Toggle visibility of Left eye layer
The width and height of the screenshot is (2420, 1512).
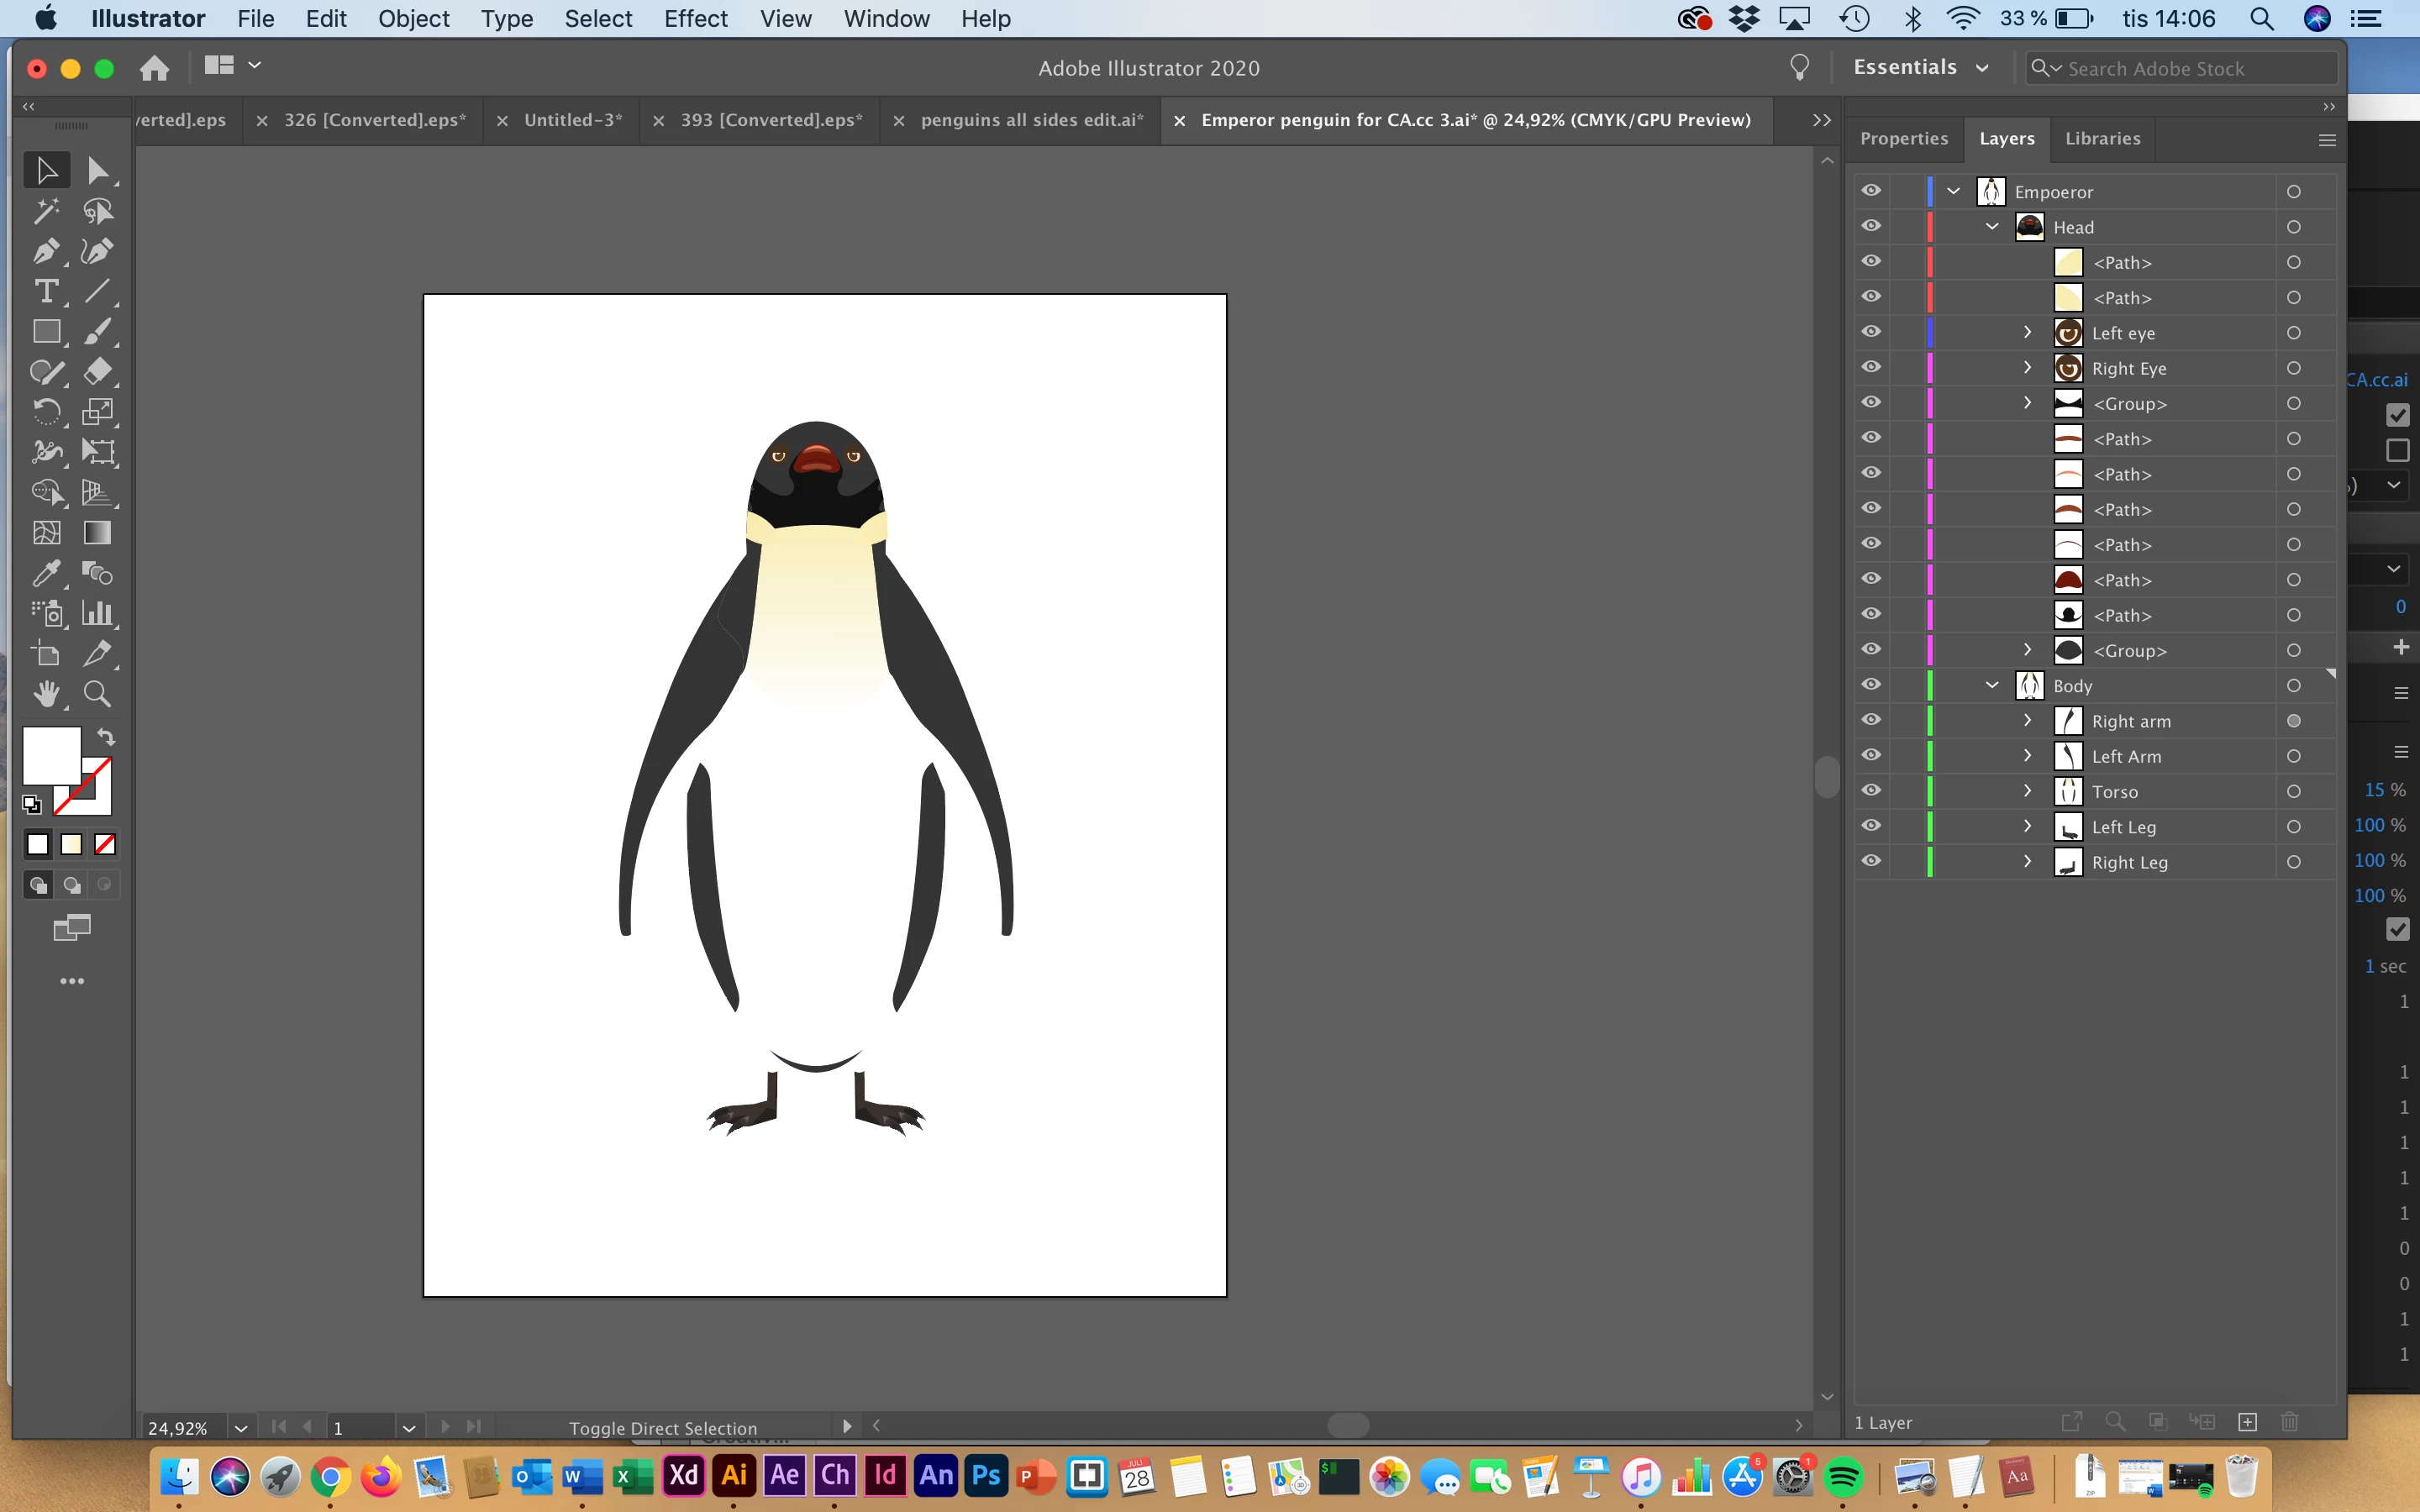coord(1871,332)
